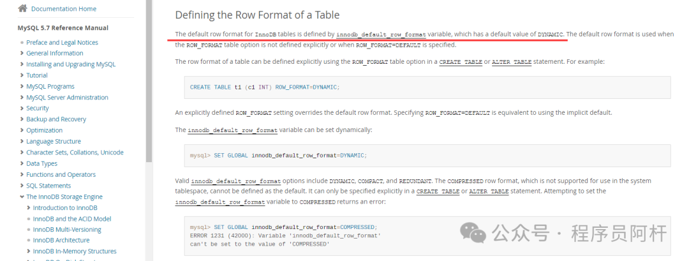Expand the Introduction to InnoDB chevron
Image resolution: width=689 pixels, height=261 pixels.
coord(29,208)
